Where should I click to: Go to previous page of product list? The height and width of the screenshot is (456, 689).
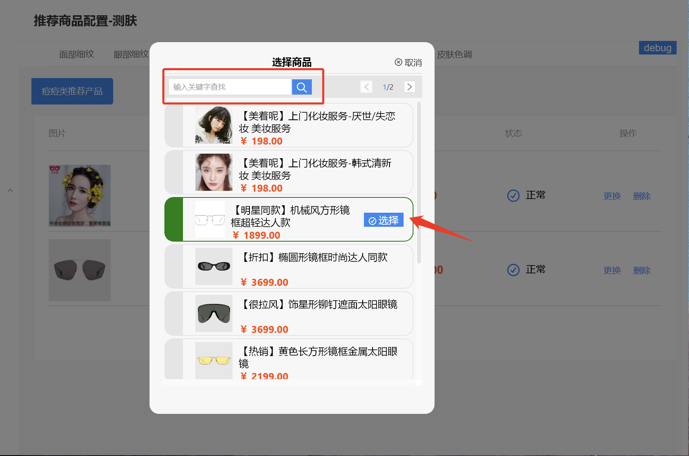[x=366, y=87]
